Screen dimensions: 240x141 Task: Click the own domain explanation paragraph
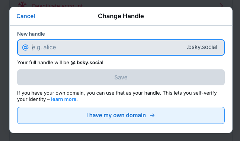[117, 96]
